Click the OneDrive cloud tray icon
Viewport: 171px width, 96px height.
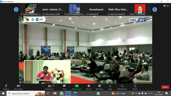(x=139, y=93)
